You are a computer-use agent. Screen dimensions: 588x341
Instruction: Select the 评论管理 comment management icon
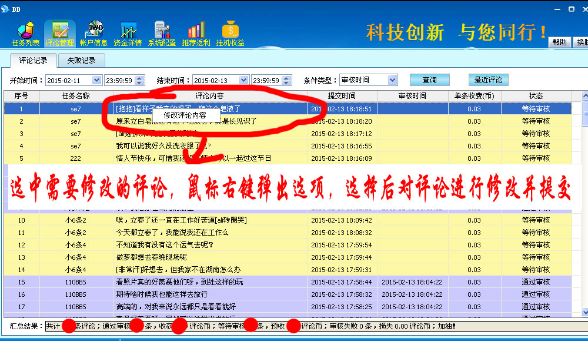59,35
